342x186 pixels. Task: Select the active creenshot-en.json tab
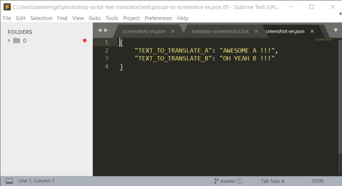point(285,31)
